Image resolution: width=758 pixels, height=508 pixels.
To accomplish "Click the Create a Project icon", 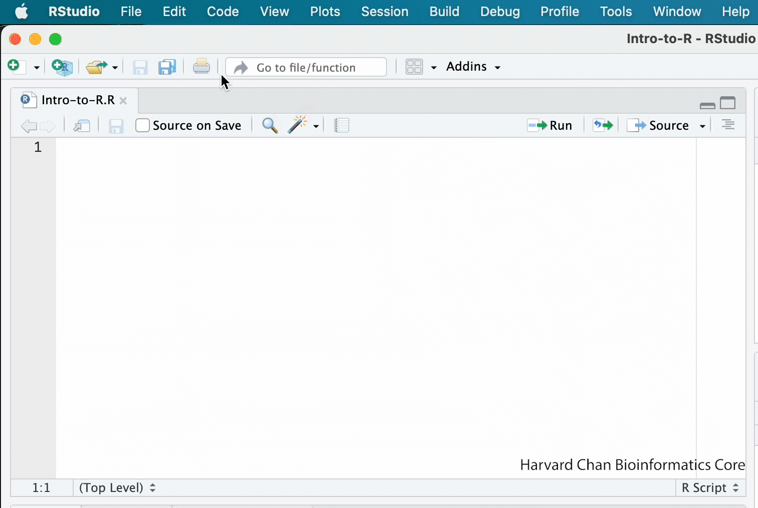I will (62, 67).
